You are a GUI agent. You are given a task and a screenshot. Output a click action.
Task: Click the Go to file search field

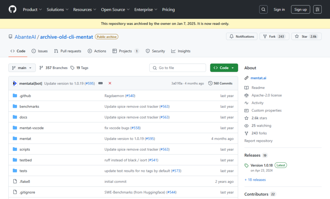point(178,68)
